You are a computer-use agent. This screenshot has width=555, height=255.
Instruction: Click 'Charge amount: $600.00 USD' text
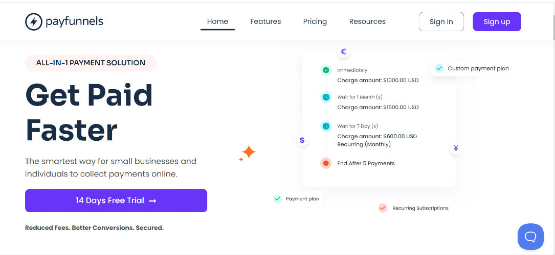(x=377, y=136)
